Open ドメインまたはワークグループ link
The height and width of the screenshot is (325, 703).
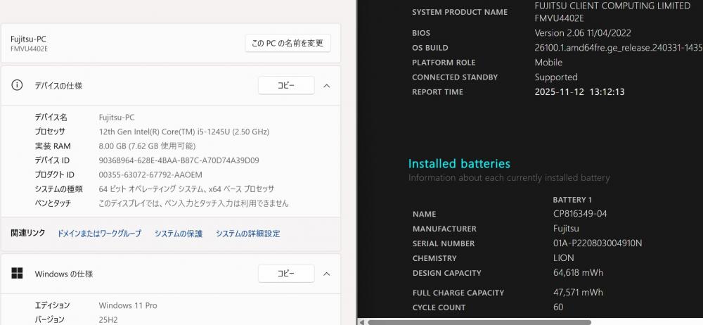[x=99, y=234]
